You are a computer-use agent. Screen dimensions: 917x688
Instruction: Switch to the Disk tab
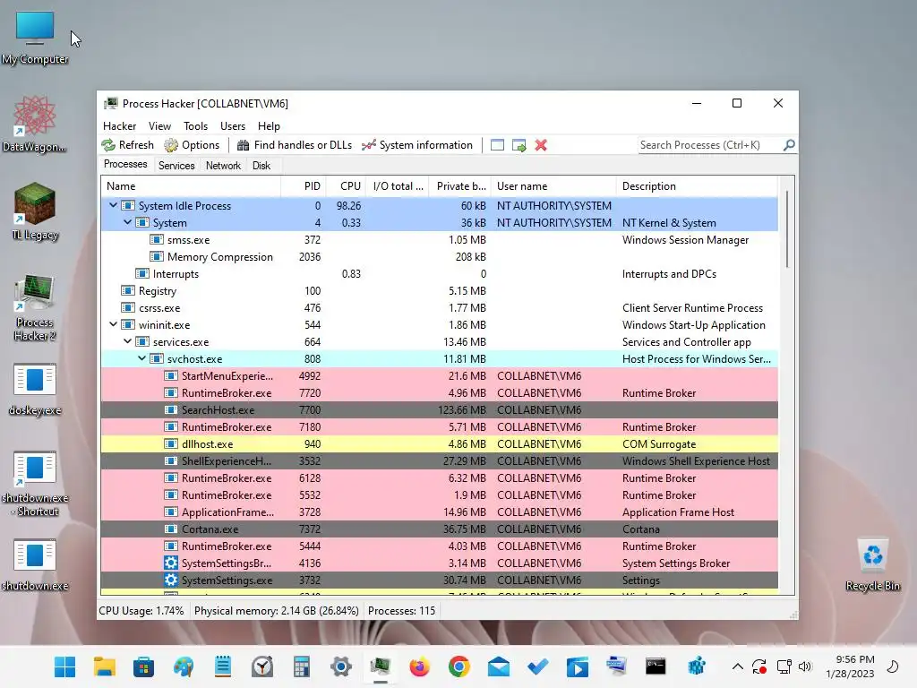tap(261, 166)
